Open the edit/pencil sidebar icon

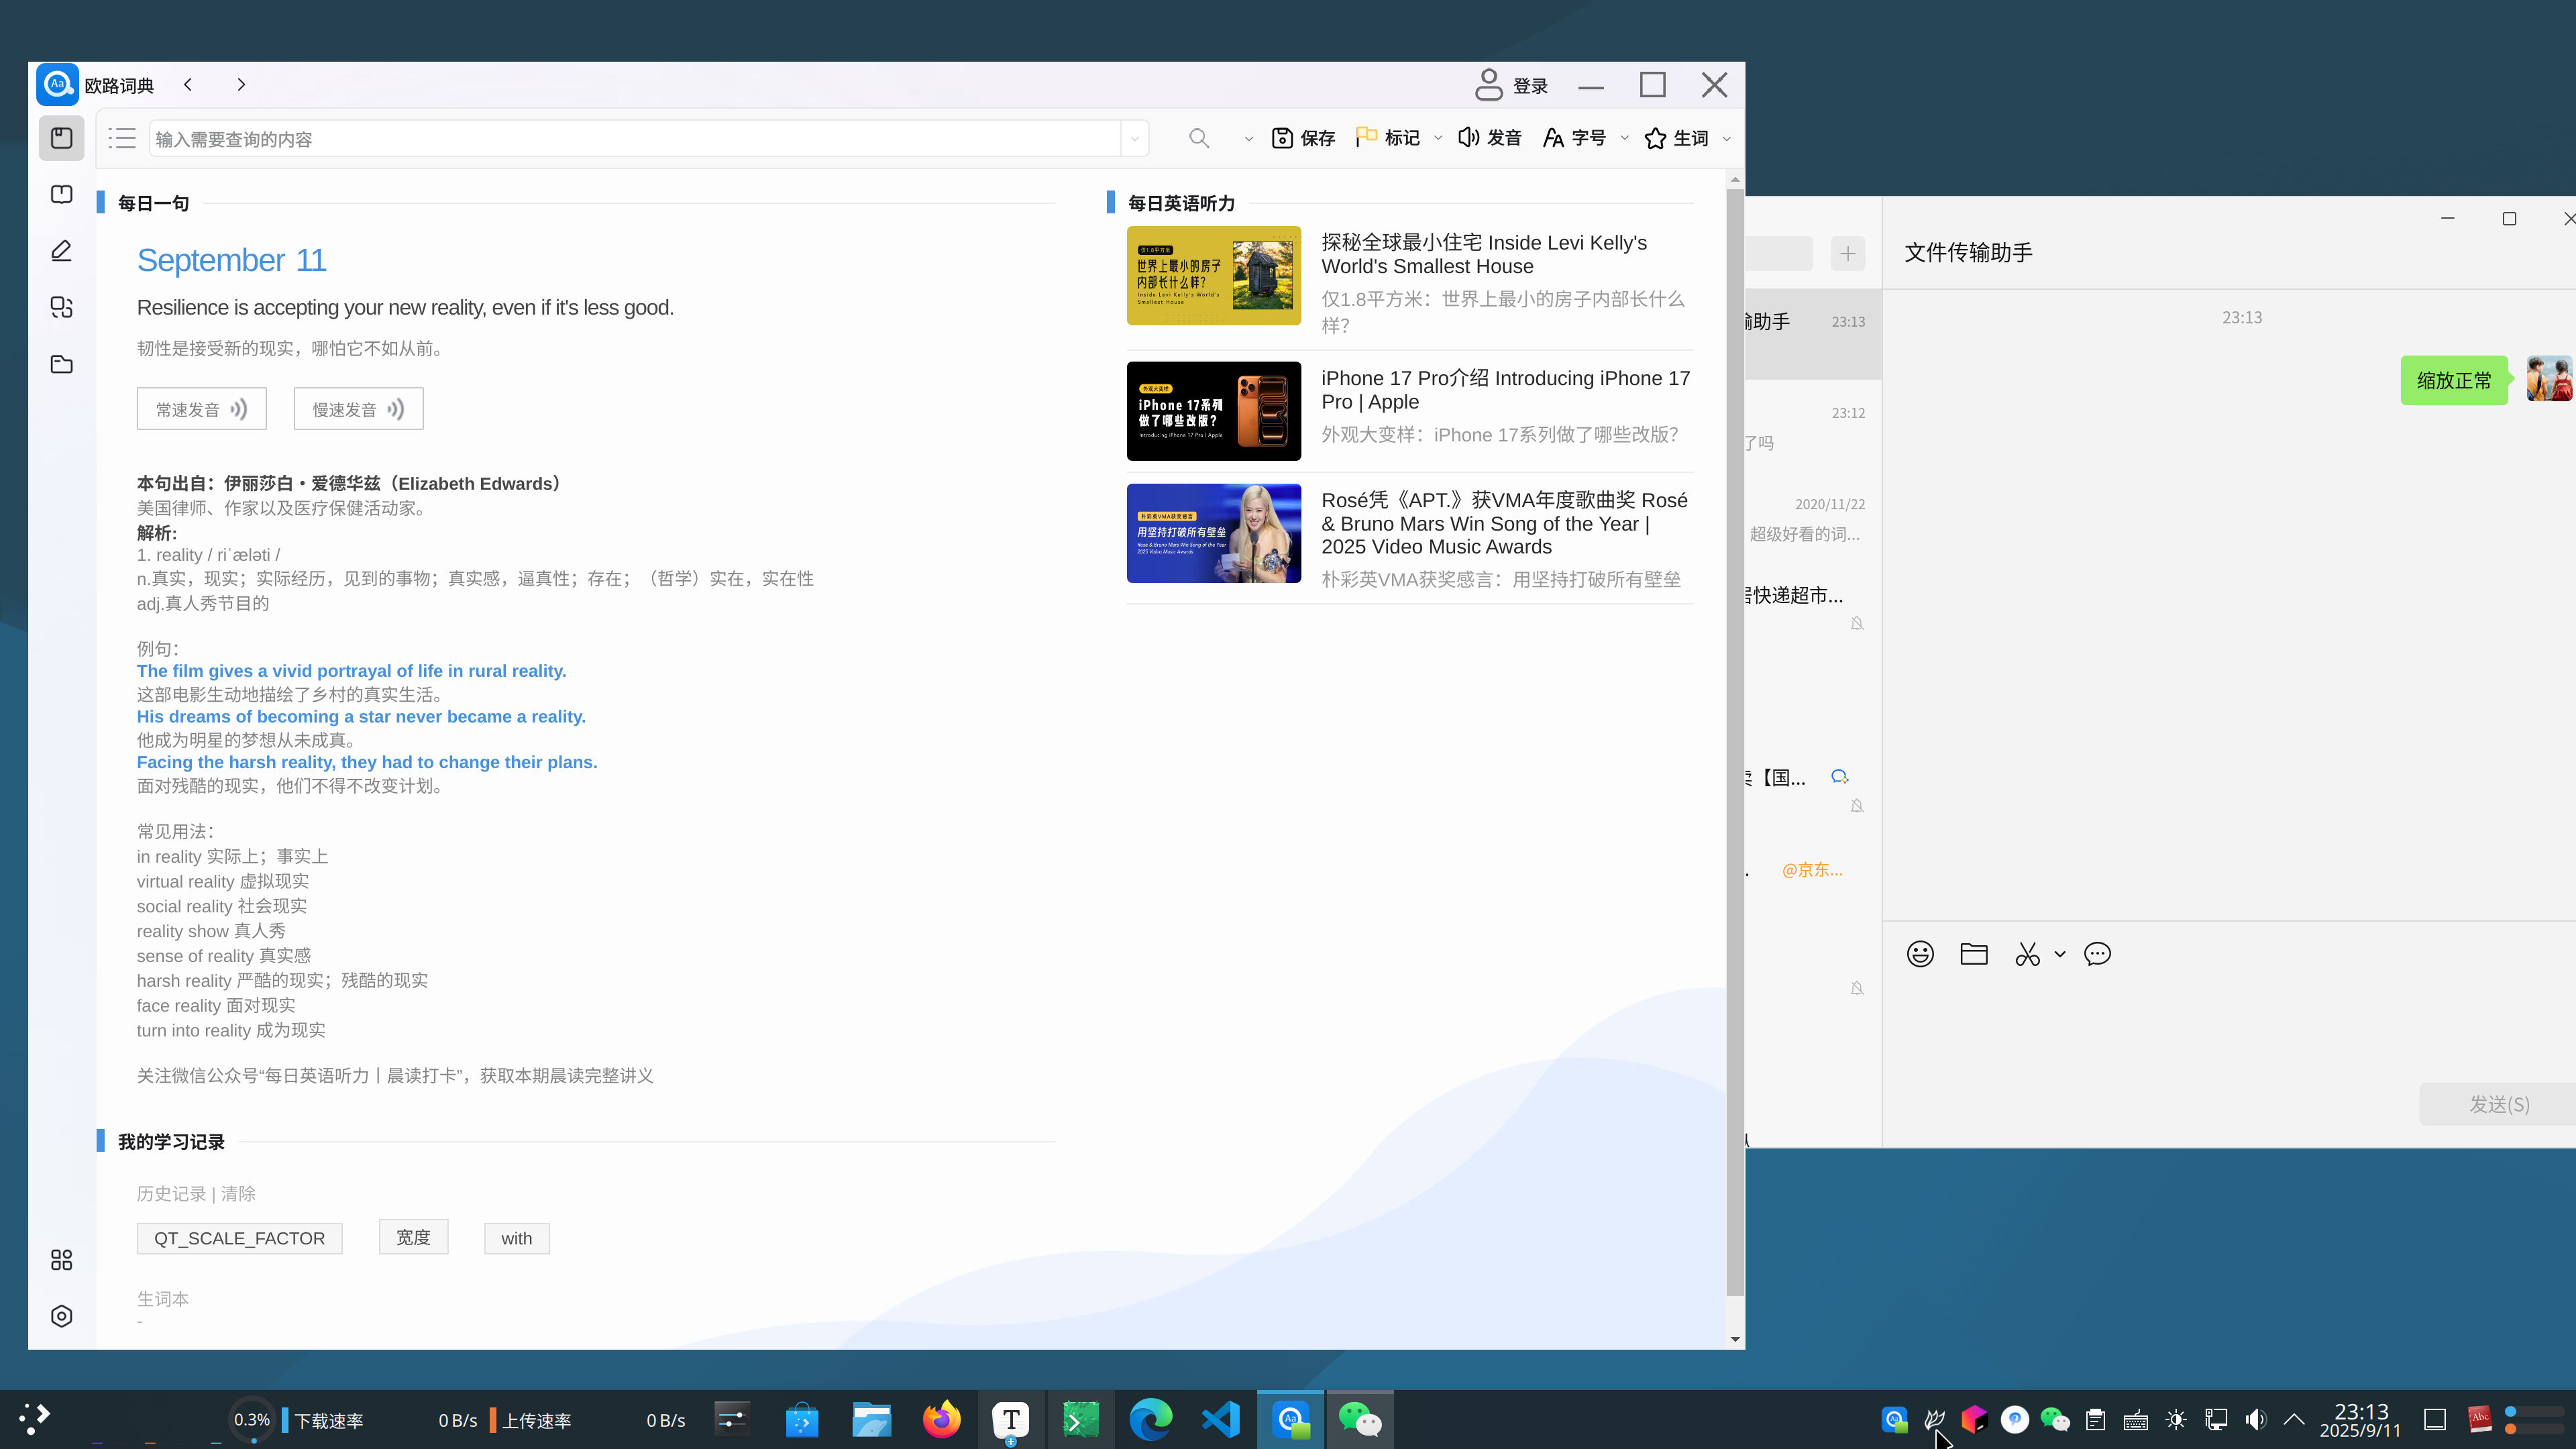click(62, 251)
